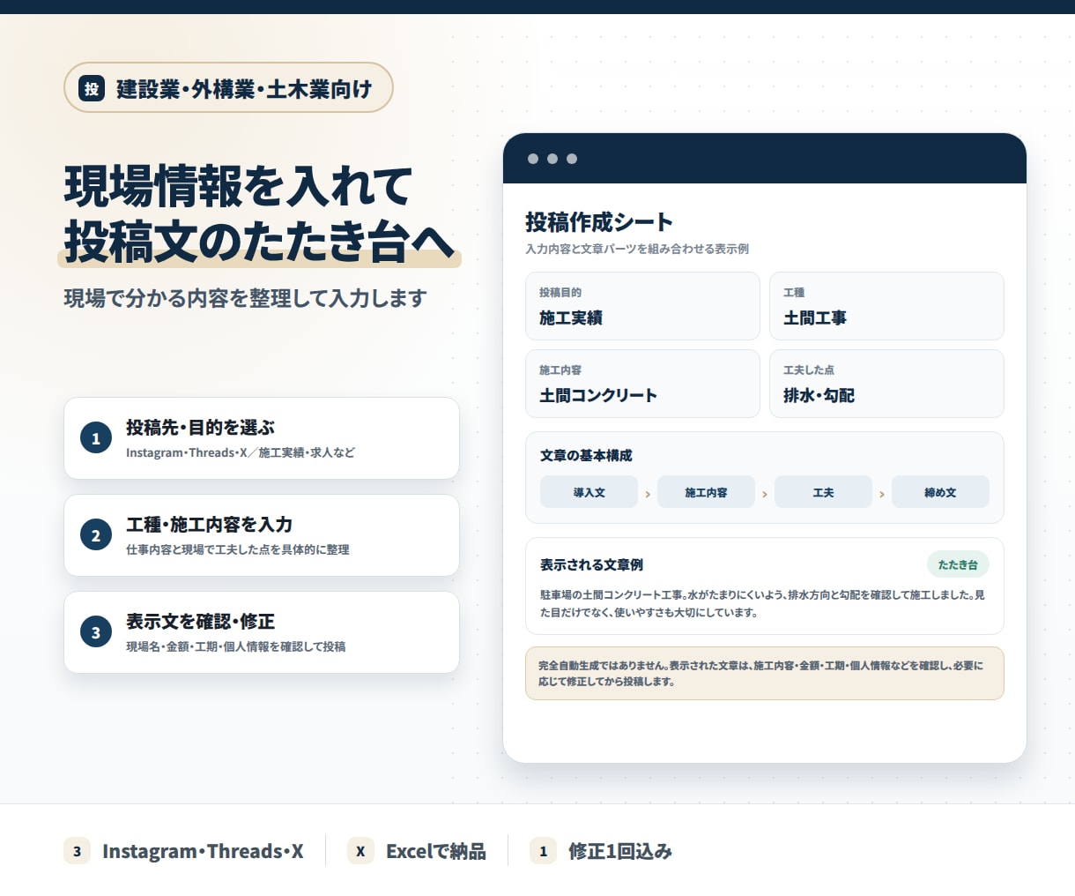The image size is (1075, 896).
Task: Click the sample text starting 駐車場の土間コンクリート工事
Action: pyautogui.click(x=762, y=603)
